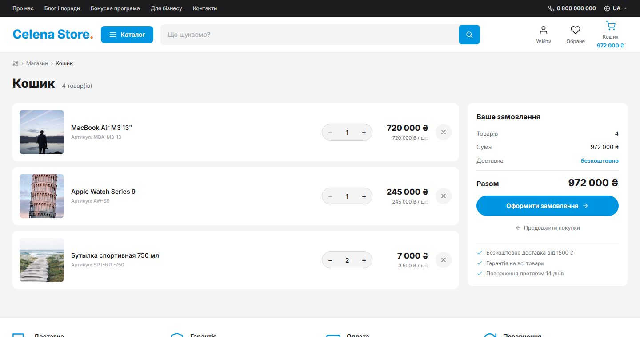The width and height of the screenshot is (640, 337).
Task: Remove Apple Watch Series 9 from cart
Action: tap(444, 196)
